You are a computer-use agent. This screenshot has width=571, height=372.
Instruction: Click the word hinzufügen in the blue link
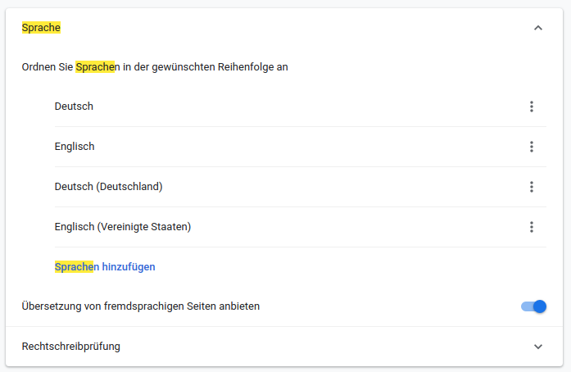(129, 266)
